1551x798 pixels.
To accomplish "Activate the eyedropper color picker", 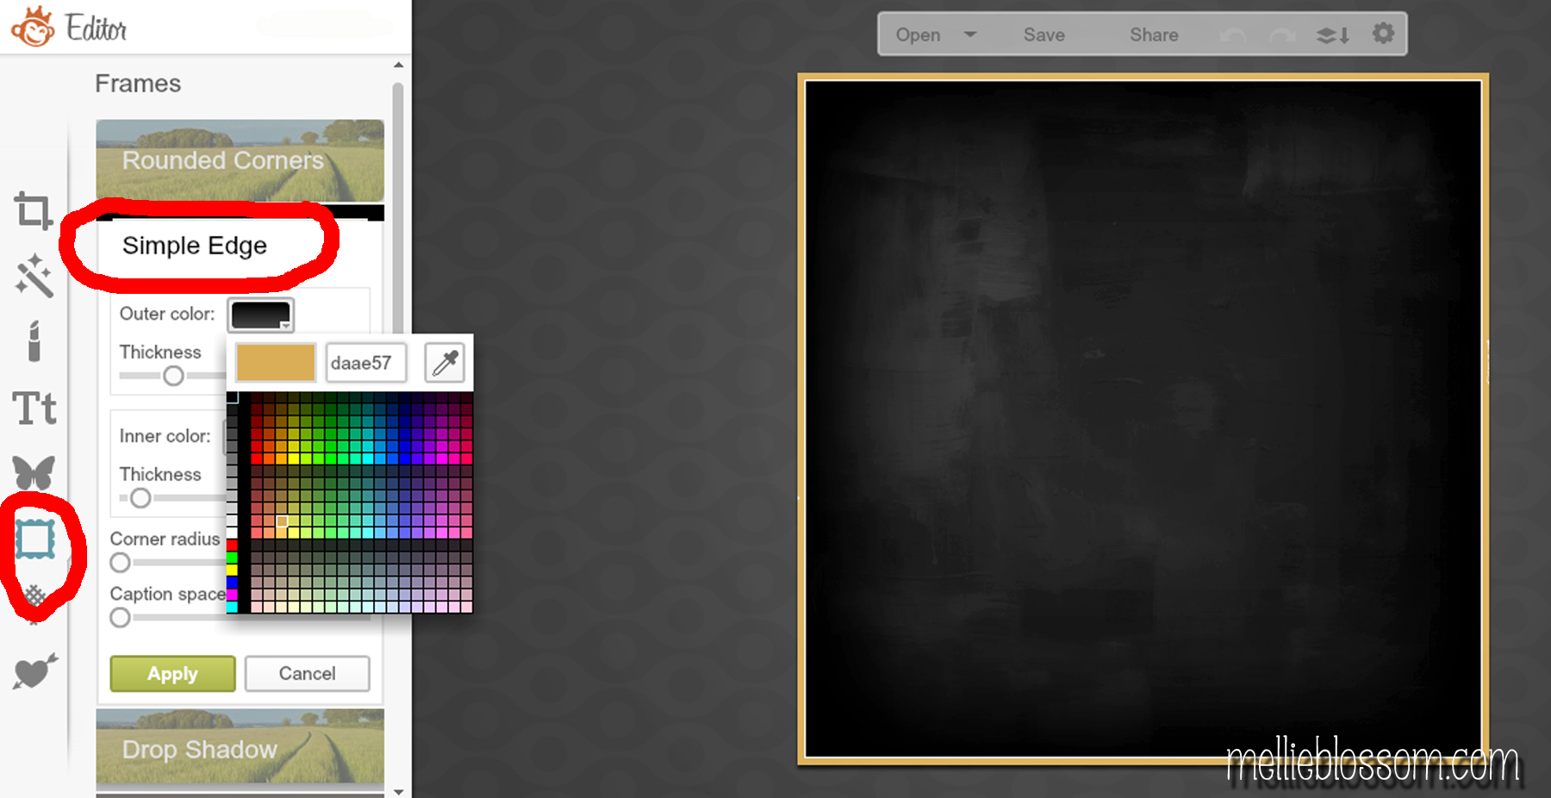I will (446, 362).
